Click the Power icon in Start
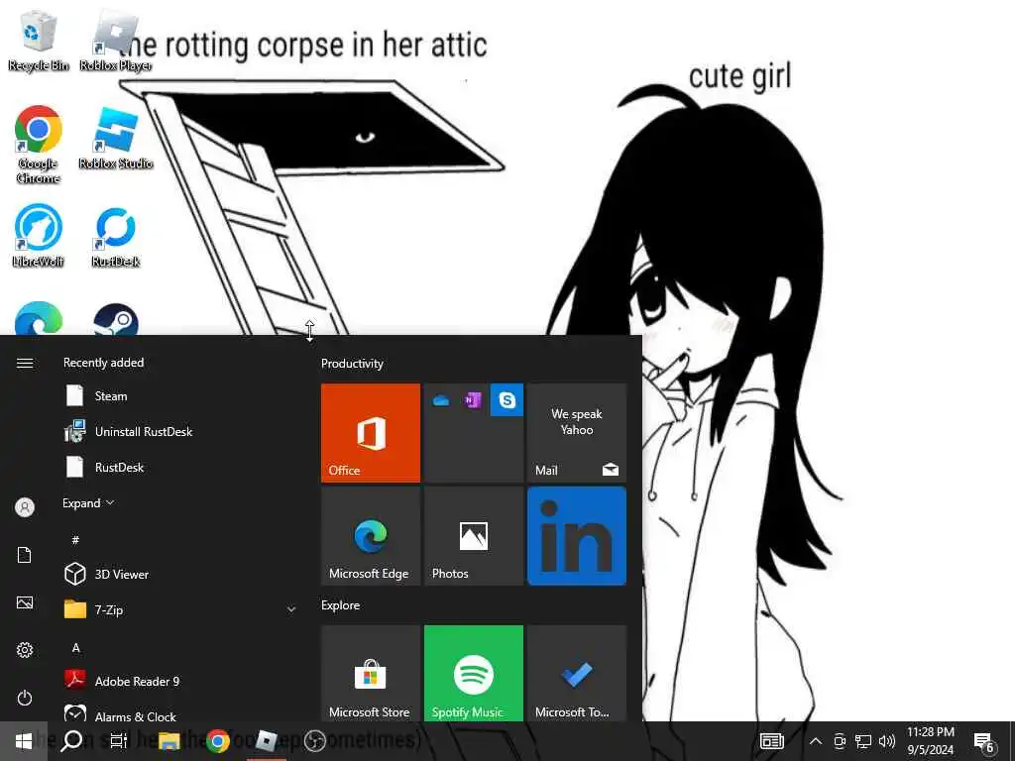This screenshot has width=1015, height=761. tap(25, 698)
